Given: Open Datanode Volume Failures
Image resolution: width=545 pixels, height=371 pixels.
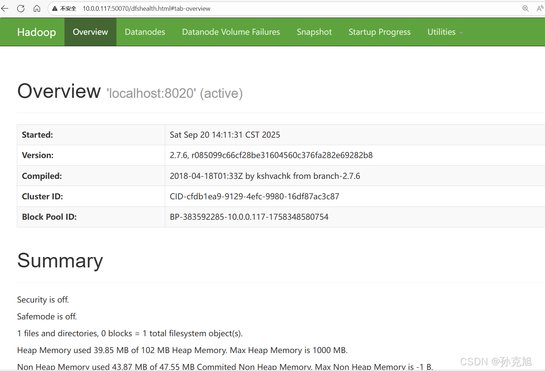Looking at the screenshot, I should tap(231, 32).
